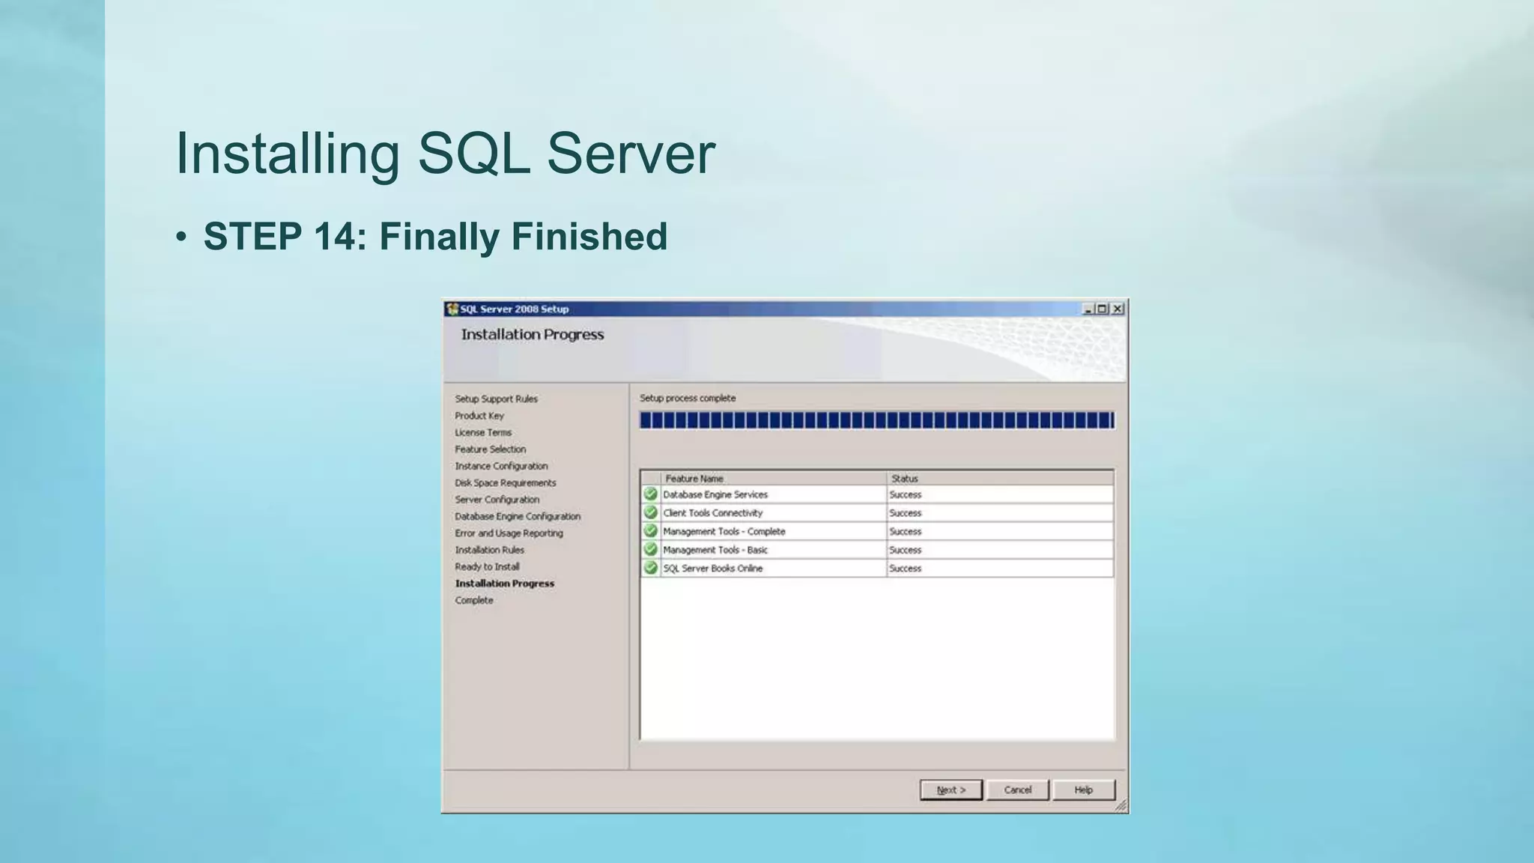Click the completed setup progress bar
Screen dimensions: 1534x863
[x=877, y=420]
